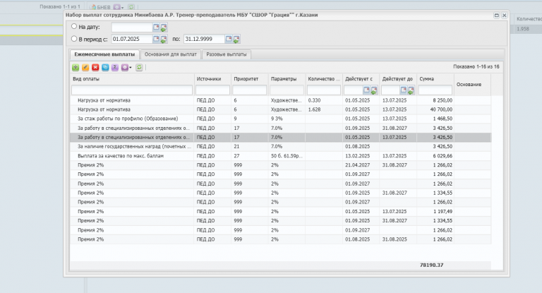Click the blue copy record icon

click(105, 68)
